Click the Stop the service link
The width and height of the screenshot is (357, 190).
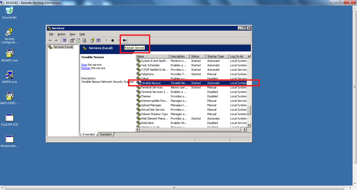tap(84, 65)
